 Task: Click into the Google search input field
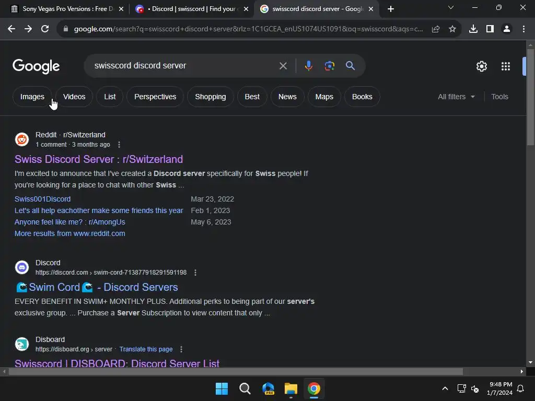[184, 66]
